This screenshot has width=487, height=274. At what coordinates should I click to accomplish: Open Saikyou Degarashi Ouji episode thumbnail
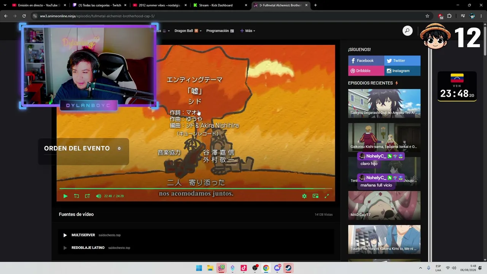(384, 104)
